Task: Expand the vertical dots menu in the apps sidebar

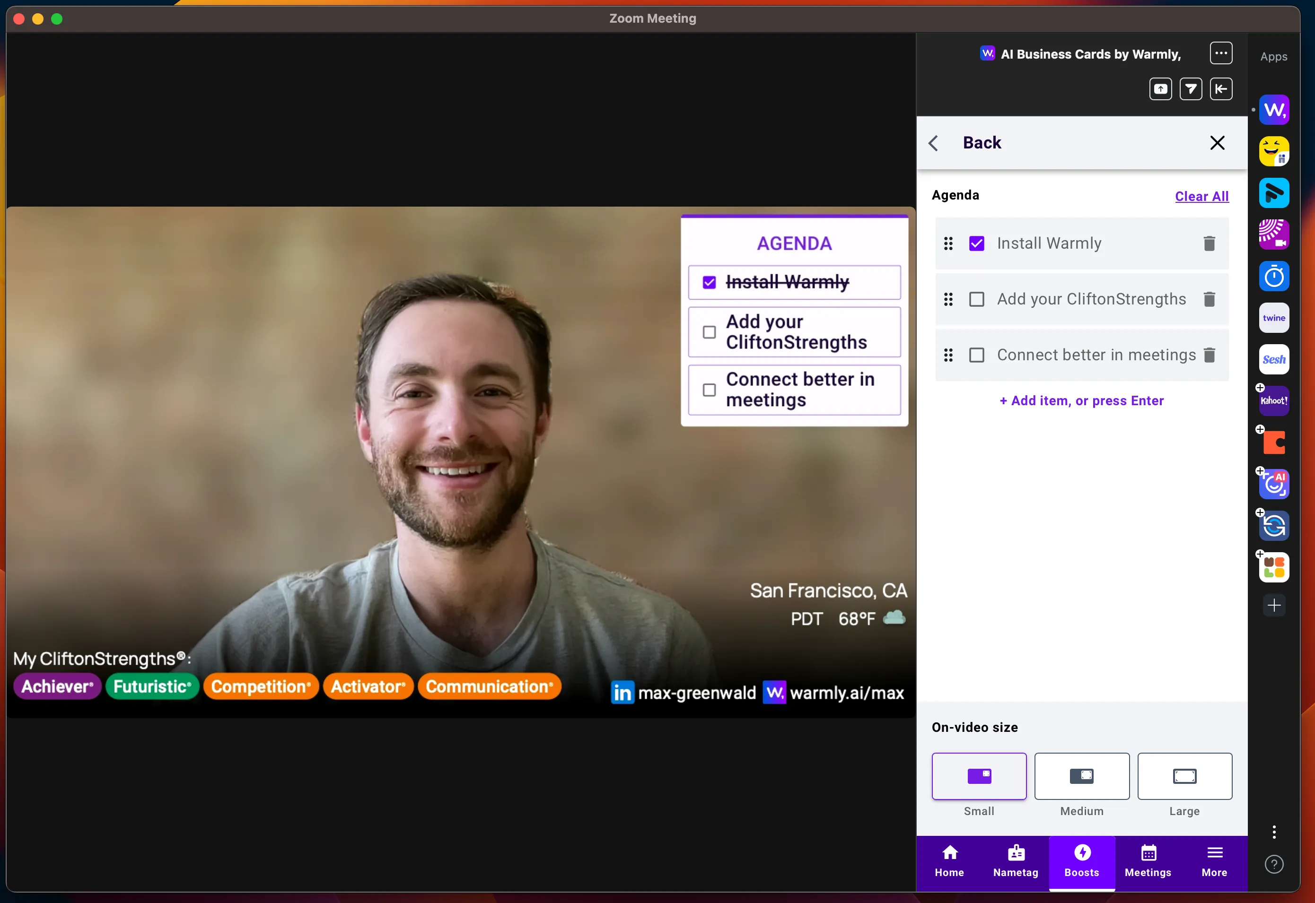Action: (1274, 832)
